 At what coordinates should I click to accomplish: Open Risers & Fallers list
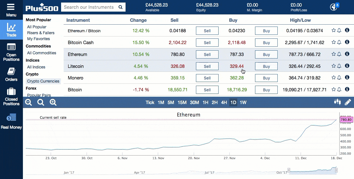point(41,33)
